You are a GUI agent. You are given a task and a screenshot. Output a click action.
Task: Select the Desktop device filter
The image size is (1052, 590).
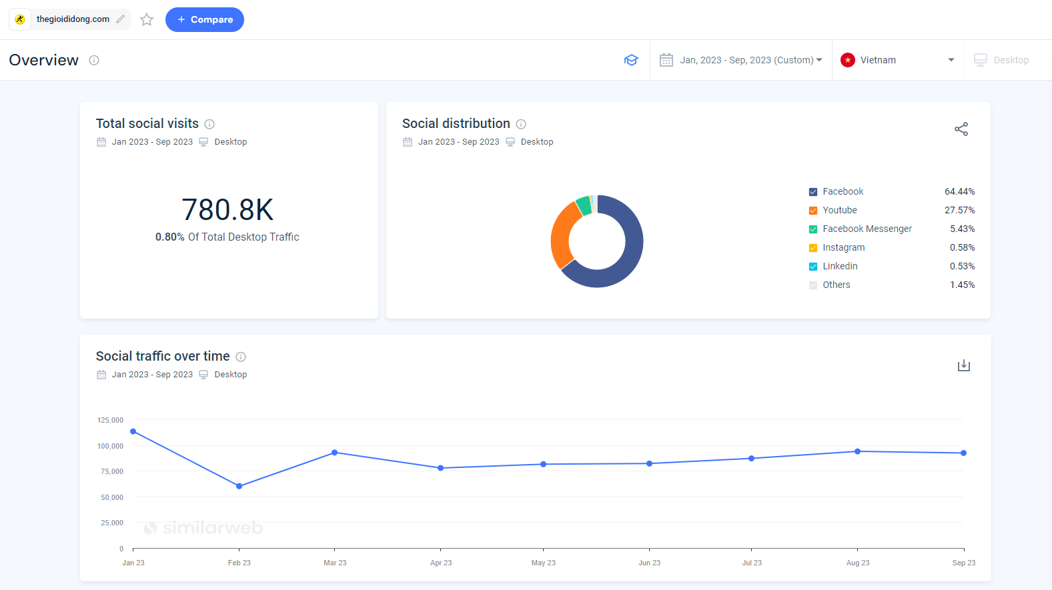(1001, 60)
